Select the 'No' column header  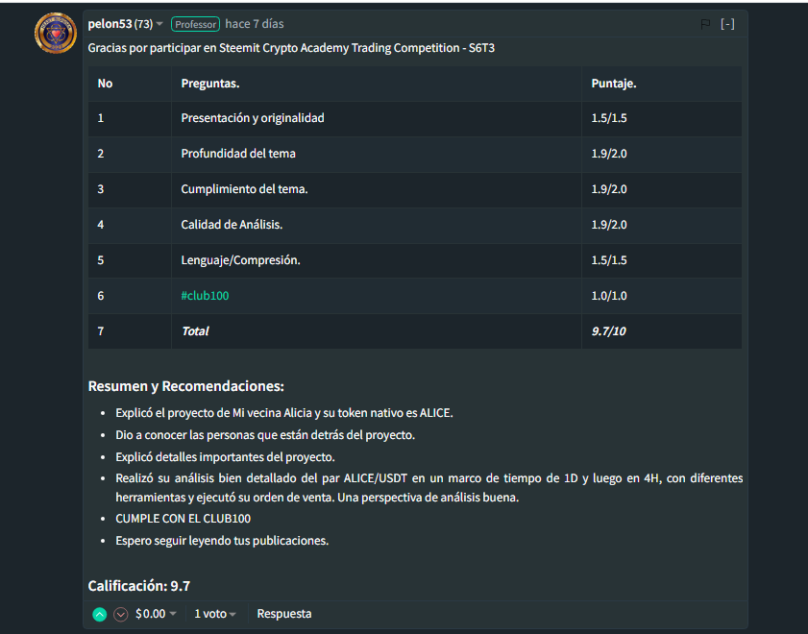105,84
